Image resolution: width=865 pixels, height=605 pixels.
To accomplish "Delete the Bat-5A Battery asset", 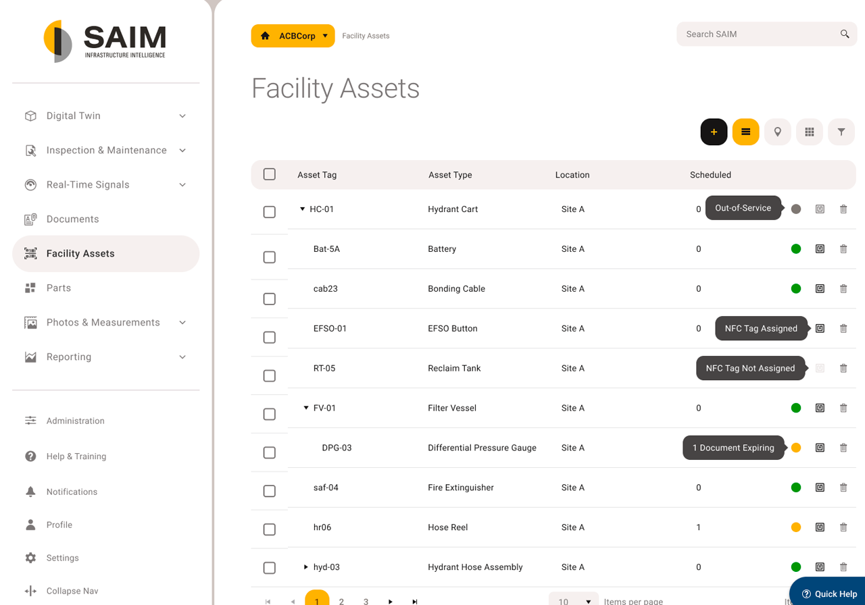I will point(843,248).
